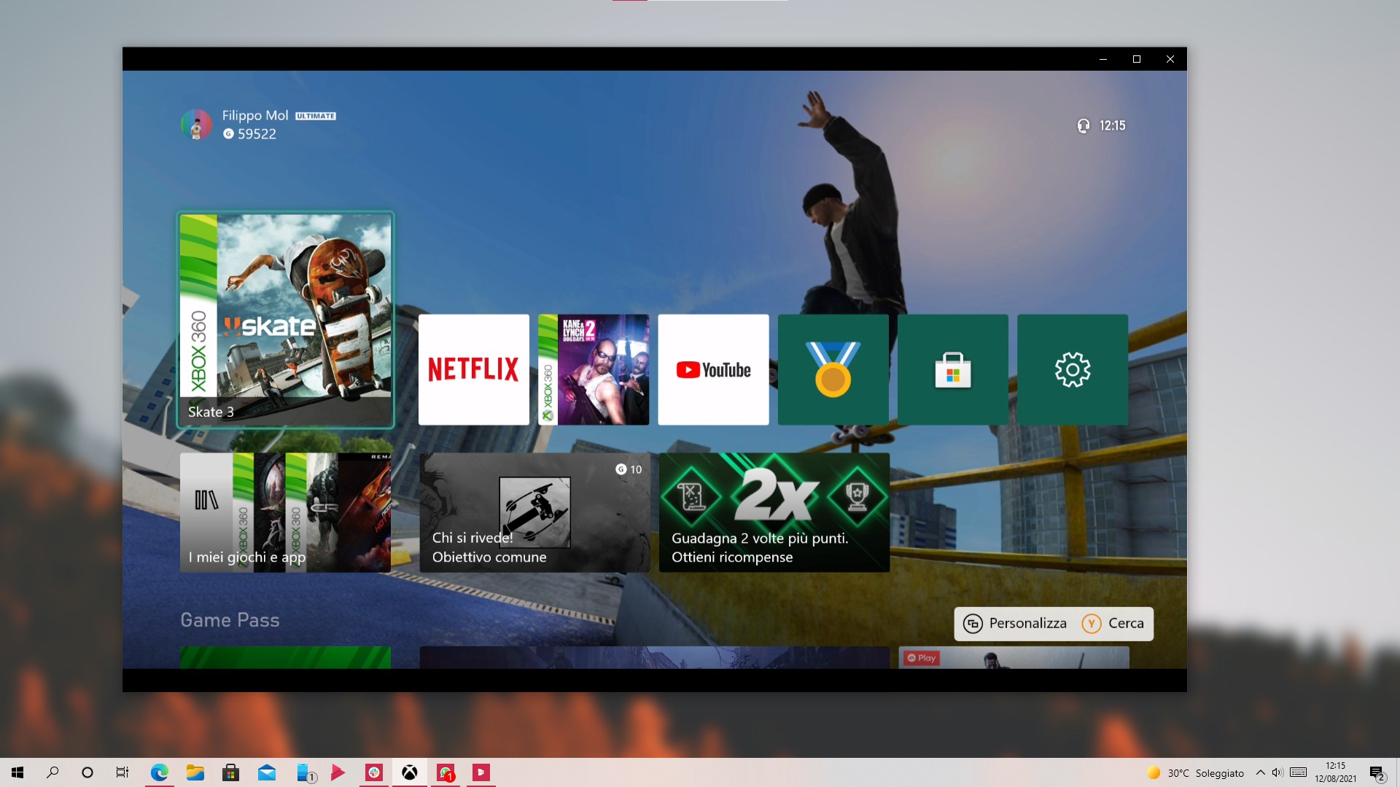The height and width of the screenshot is (787, 1400).
Task: Close the Xbox streaming window
Action: [1170, 59]
